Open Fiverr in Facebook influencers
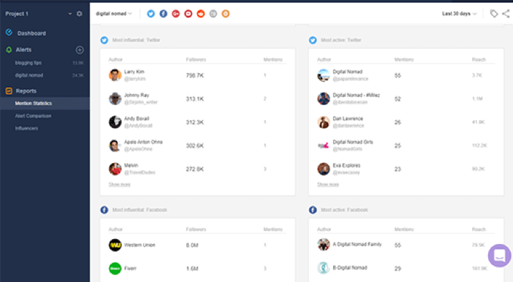The image size is (513, 282). point(130,268)
